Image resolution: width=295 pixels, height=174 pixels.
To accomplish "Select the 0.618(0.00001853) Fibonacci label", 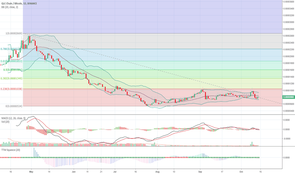I will [x=11, y=61].
